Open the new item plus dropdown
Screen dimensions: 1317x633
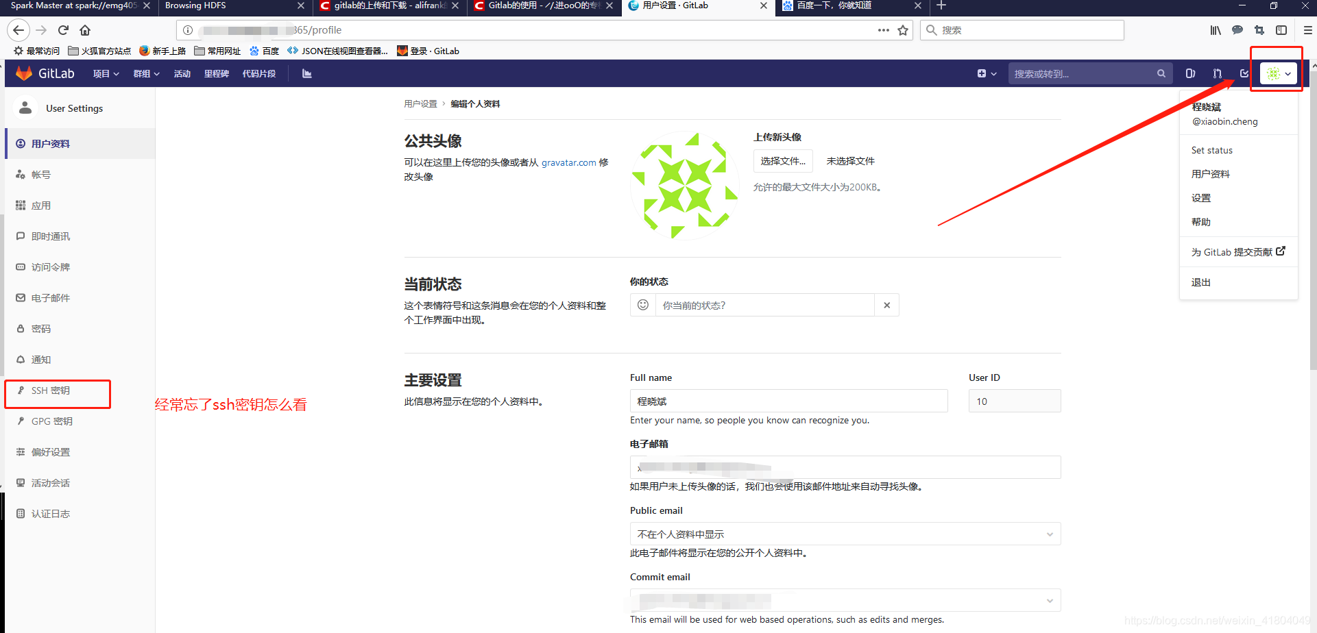click(x=987, y=73)
